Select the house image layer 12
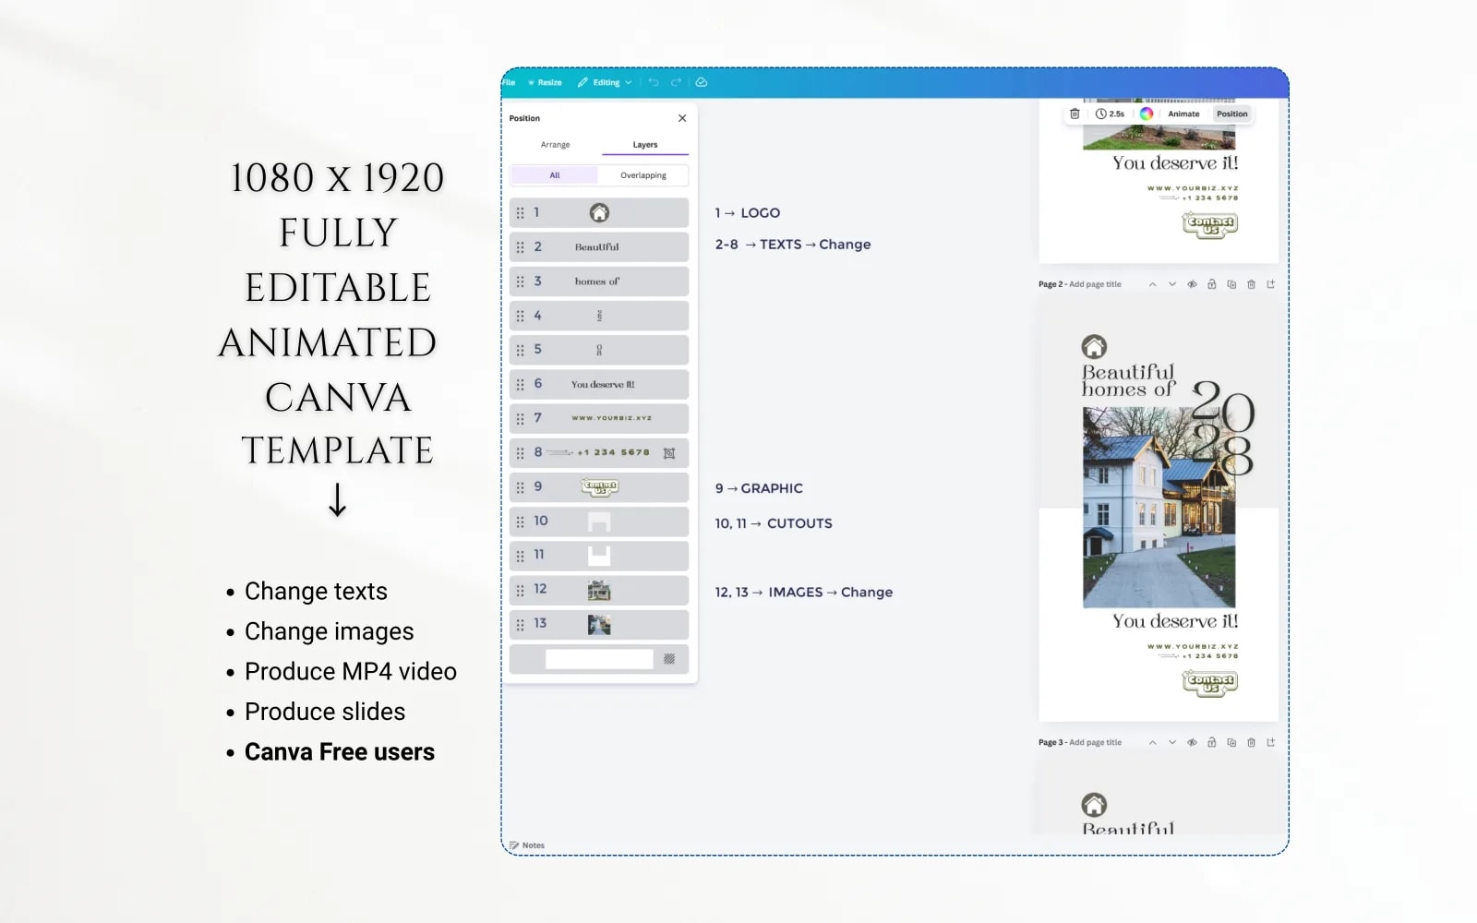 (599, 590)
